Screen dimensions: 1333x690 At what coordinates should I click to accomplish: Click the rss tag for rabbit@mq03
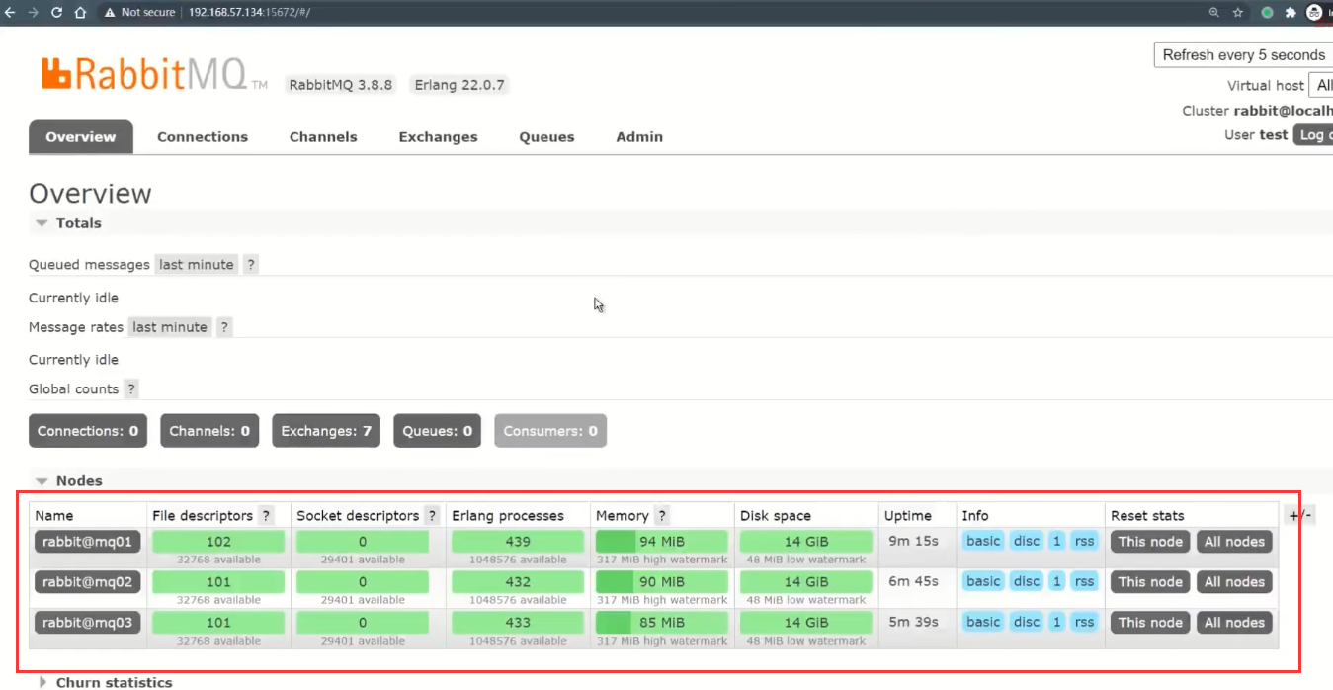1084,622
